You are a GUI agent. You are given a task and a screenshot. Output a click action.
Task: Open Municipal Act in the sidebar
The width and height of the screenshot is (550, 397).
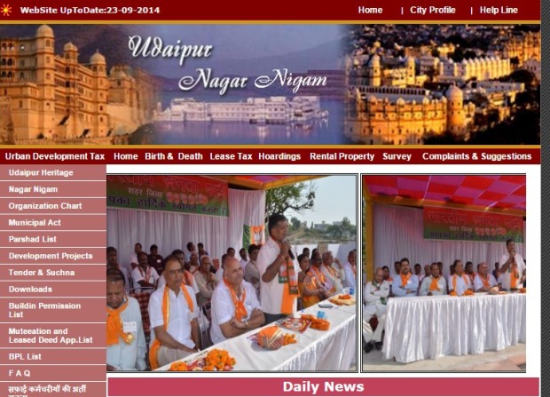point(53,223)
